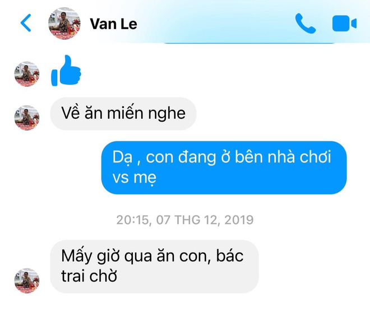Select the message "Về ăn miến nghe"

click(x=123, y=114)
